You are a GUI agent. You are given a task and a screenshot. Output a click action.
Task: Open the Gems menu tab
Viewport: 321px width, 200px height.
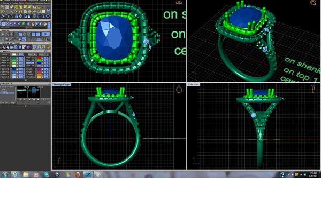click(21, 3)
